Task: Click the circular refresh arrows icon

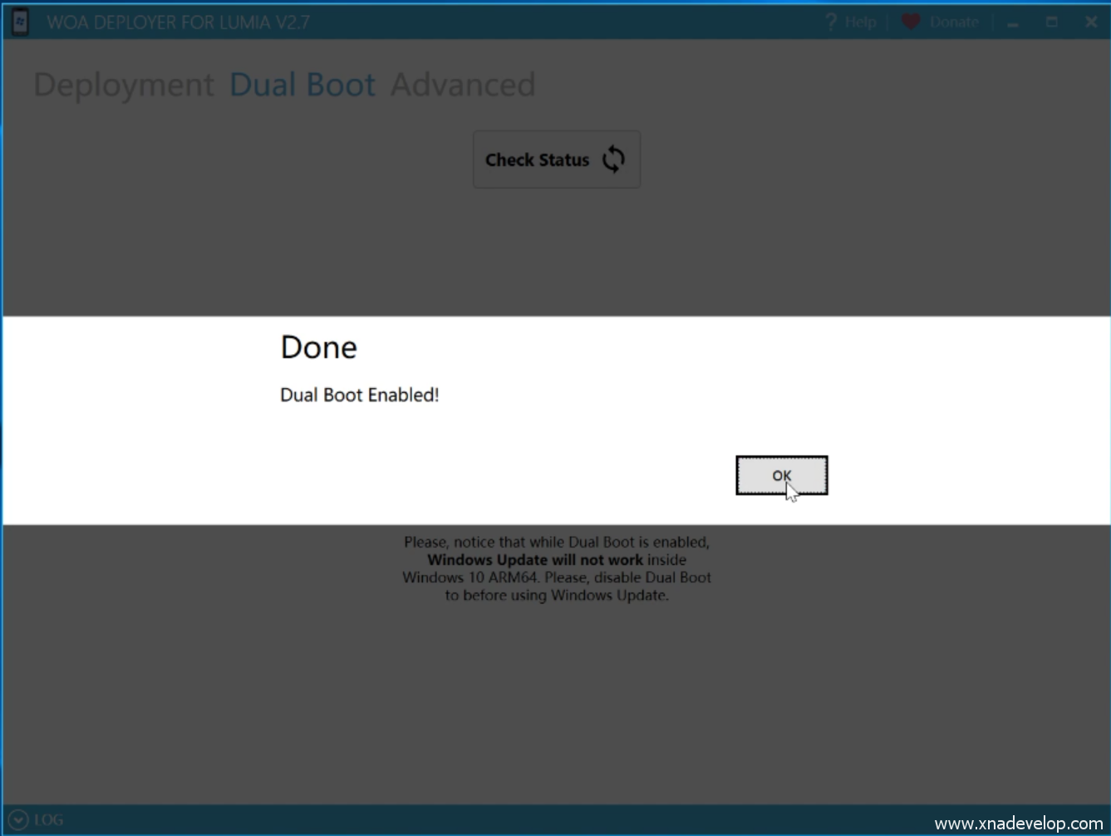Action: pos(613,160)
